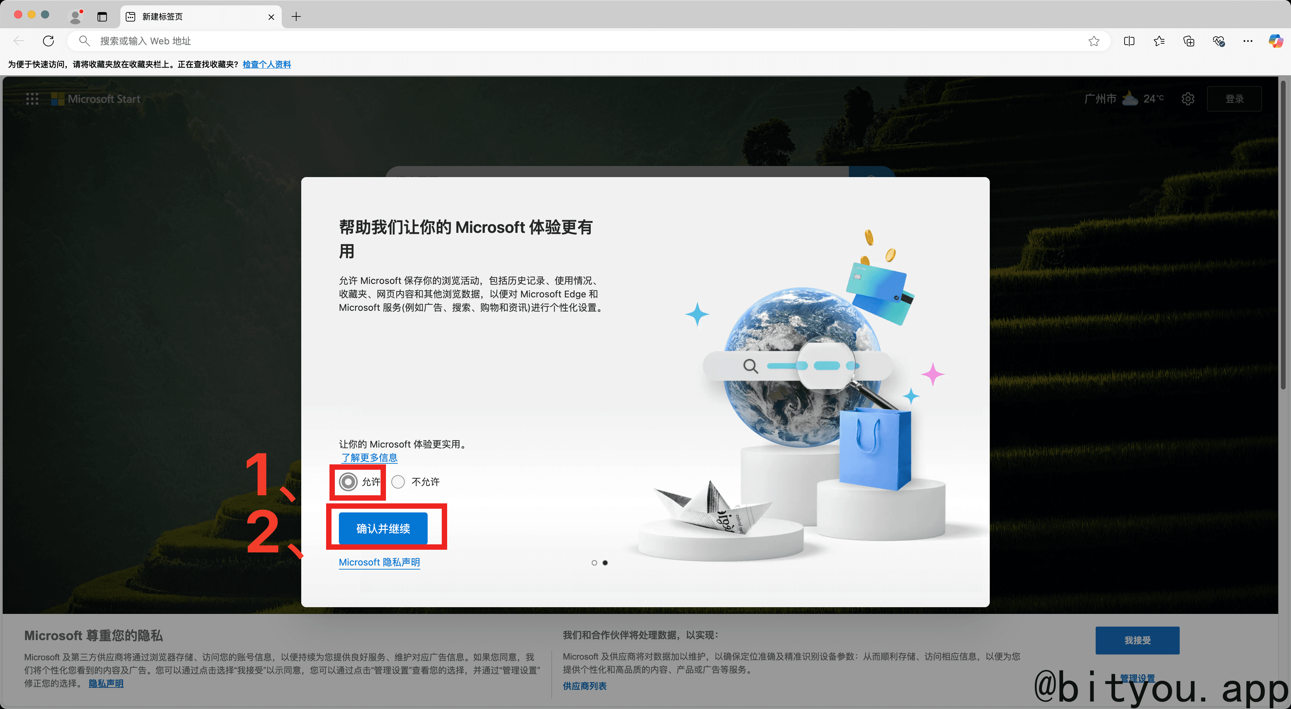Select the 新建标签页 tab
This screenshot has height=709, width=1291.
pos(200,16)
